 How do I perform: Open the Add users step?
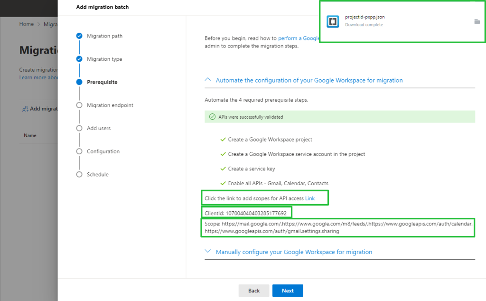(x=79, y=128)
